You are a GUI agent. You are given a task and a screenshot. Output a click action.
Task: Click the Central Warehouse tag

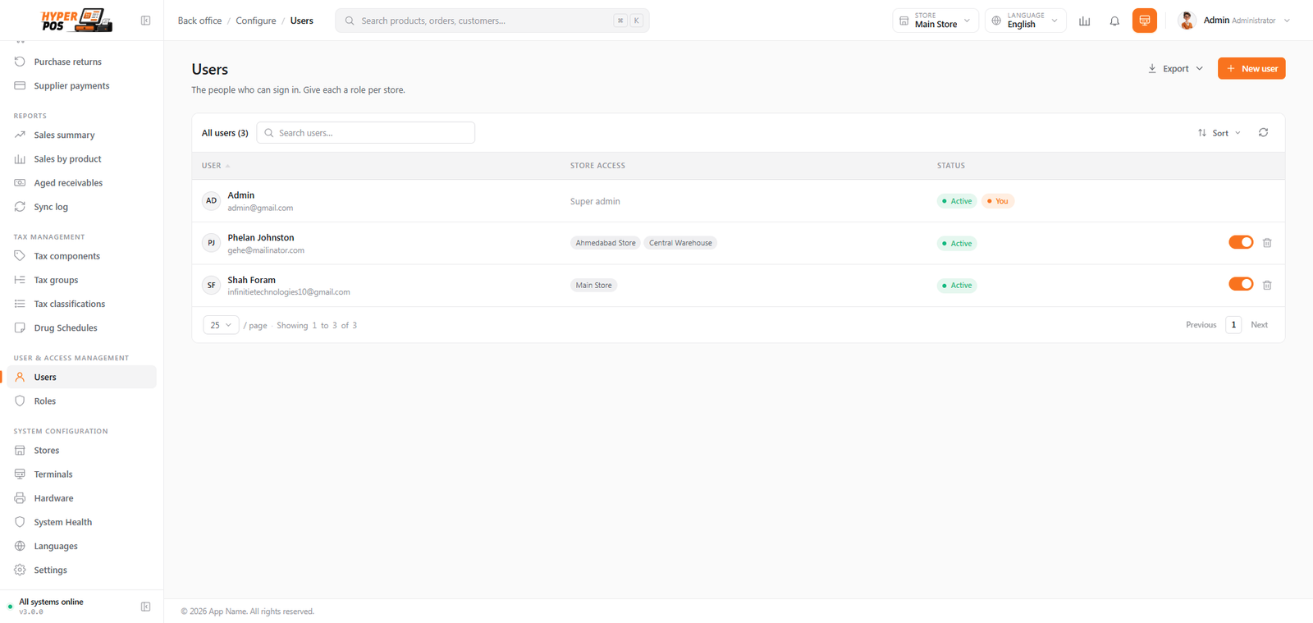coord(680,243)
